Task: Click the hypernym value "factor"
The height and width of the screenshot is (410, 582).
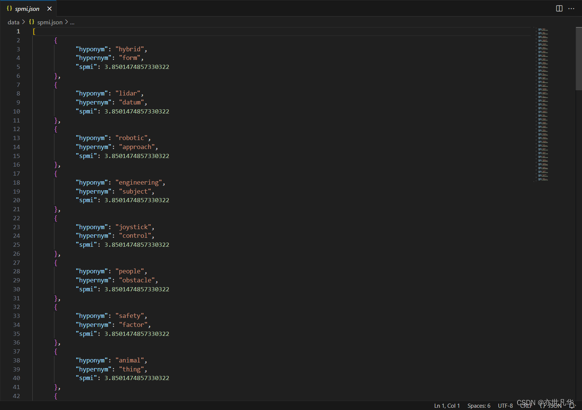Action: [133, 325]
